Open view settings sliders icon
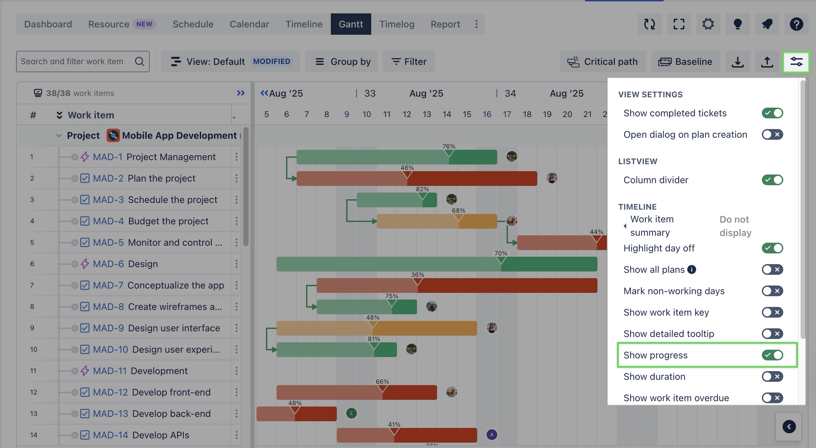The width and height of the screenshot is (816, 448). pyautogui.click(x=796, y=62)
